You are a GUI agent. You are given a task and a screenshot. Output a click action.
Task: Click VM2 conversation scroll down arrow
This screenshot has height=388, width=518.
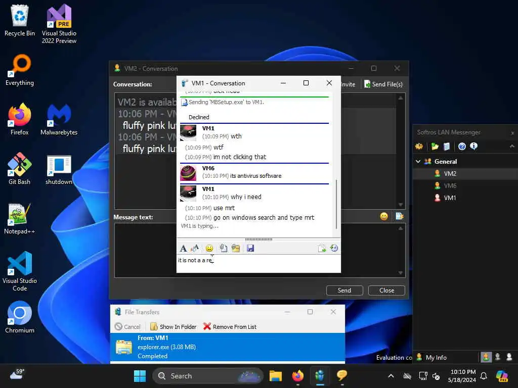401,205
